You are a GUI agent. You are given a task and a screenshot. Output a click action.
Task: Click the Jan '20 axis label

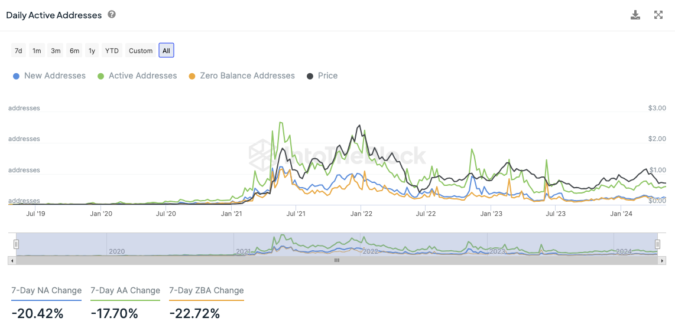tap(102, 213)
